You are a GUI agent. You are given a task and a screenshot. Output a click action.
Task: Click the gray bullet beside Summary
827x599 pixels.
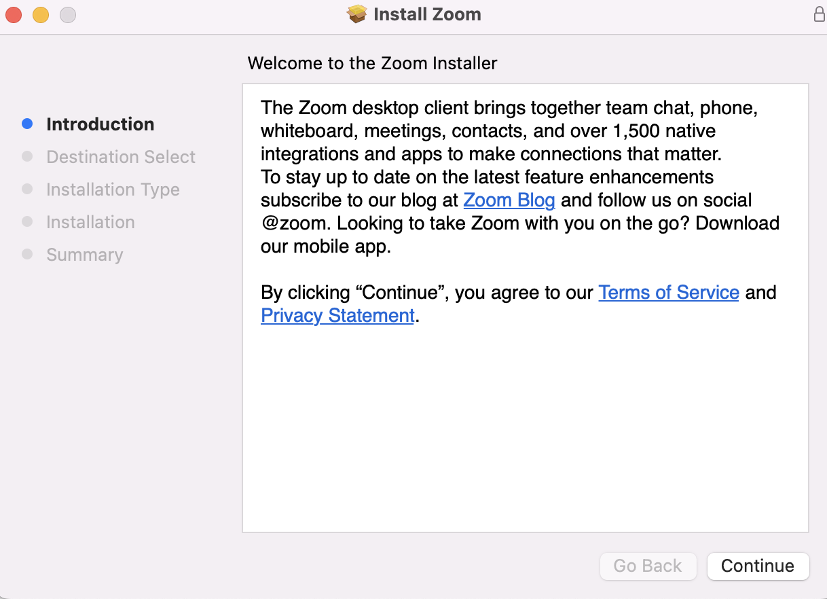coord(27,254)
